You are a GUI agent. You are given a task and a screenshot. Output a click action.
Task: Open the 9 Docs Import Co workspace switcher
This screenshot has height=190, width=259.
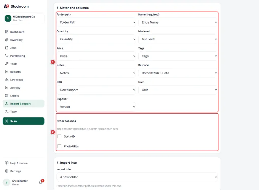tap(24, 18)
